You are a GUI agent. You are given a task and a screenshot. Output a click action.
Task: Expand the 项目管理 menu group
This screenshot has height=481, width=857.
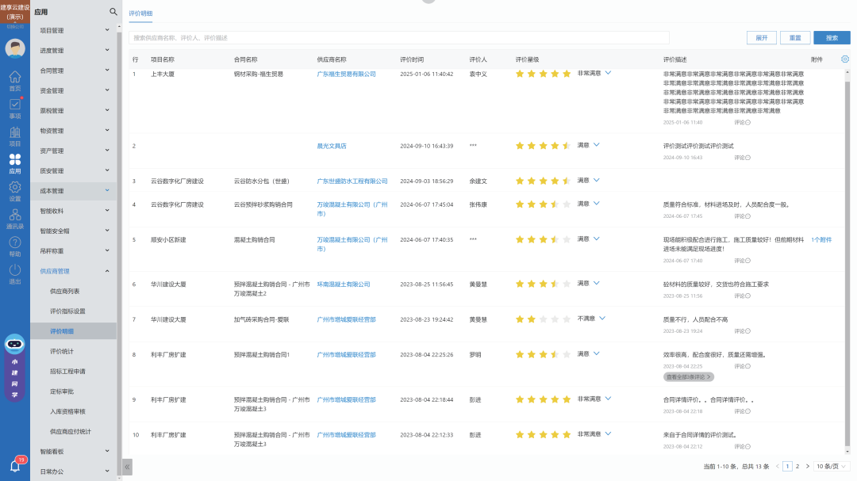[107, 30]
